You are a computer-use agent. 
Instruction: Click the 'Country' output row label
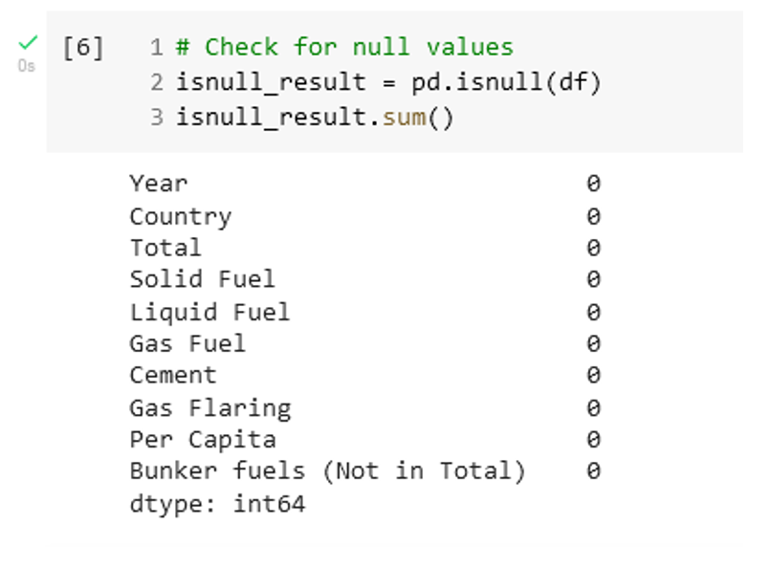coord(180,216)
